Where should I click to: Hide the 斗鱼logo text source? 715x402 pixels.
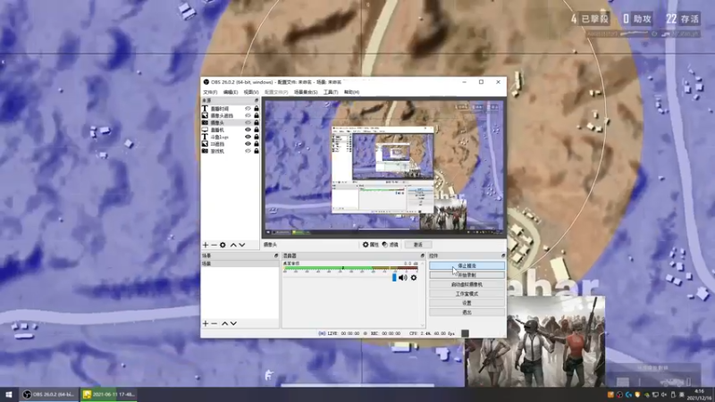pyautogui.click(x=248, y=137)
